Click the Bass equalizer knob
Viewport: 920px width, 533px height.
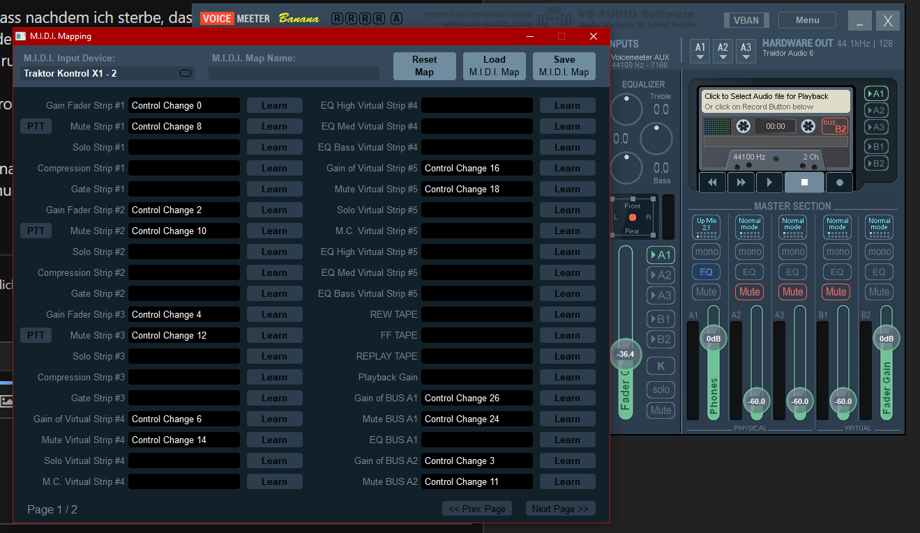pyautogui.click(x=626, y=168)
